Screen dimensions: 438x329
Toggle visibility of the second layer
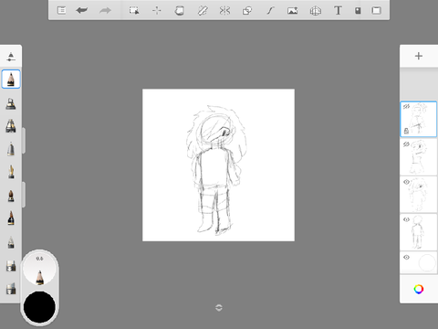tap(406, 144)
